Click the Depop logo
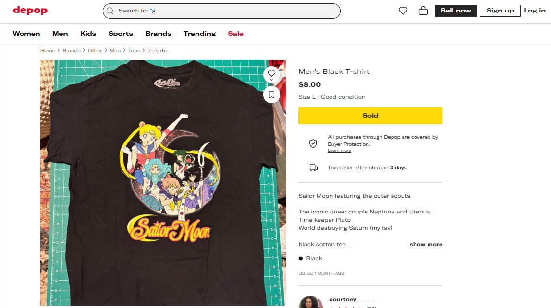The width and height of the screenshot is (551, 308). pyautogui.click(x=30, y=11)
